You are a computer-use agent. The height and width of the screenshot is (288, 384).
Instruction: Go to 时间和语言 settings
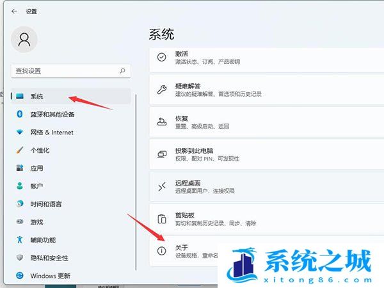coord(46,204)
